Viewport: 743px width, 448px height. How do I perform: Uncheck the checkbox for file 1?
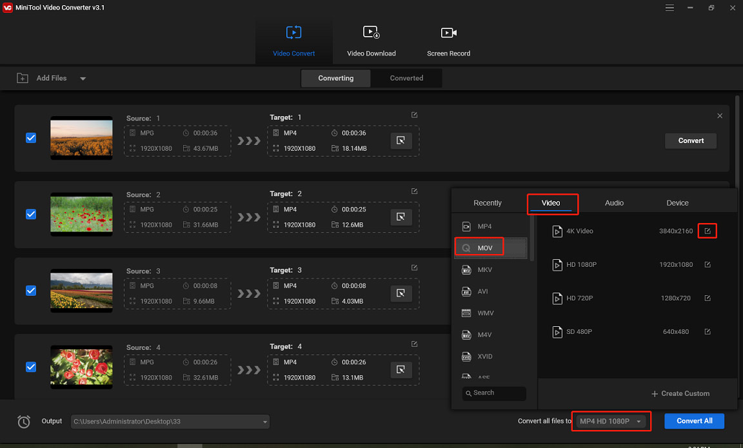point(31,138)
